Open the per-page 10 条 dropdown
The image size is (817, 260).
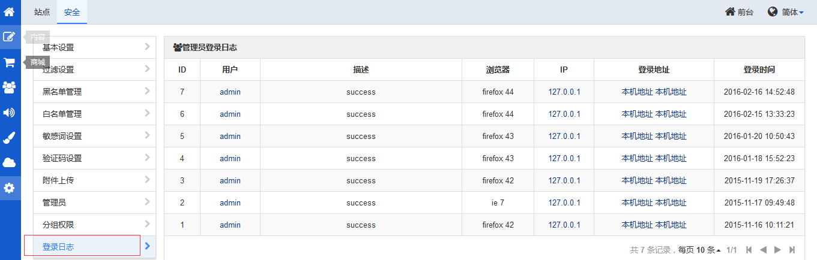pos(708,249)
